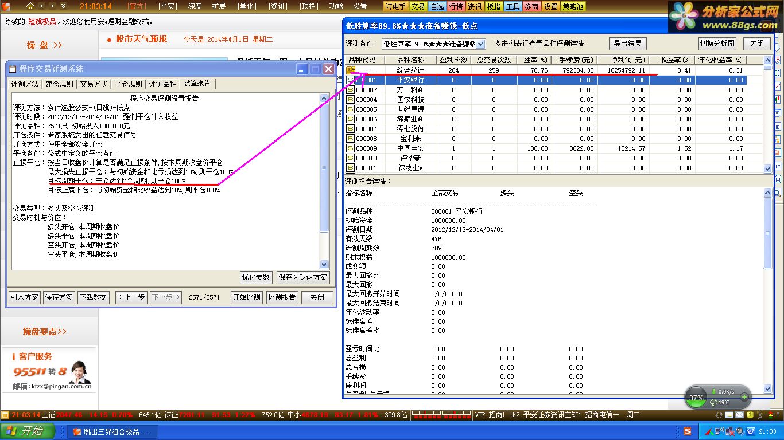Click the folder icon of the 综合统计 row
784x440 pixels.
[x=350, y=70]
